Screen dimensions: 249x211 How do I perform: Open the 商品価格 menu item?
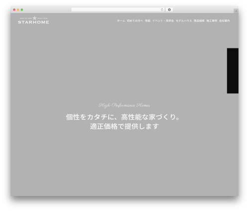point(199,21)
